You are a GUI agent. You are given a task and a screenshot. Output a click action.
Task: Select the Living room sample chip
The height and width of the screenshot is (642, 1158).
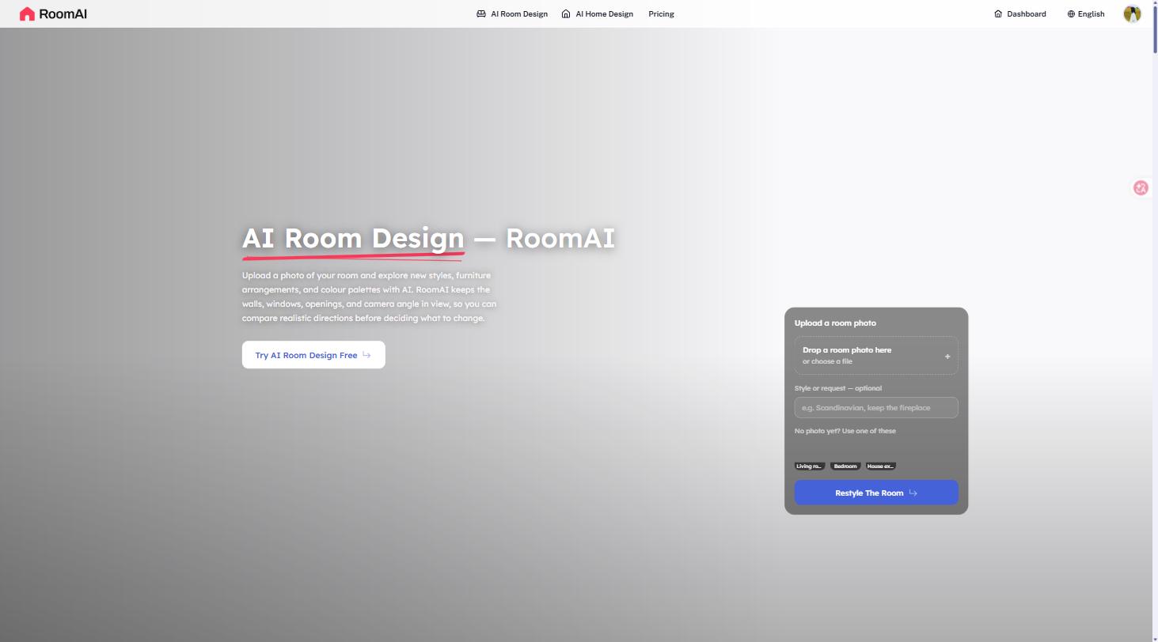coord(810,466)
